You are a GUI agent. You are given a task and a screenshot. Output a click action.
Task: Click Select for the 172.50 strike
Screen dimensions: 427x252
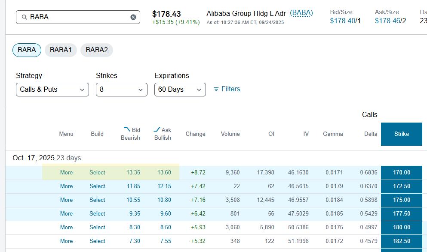click(97, 186)
